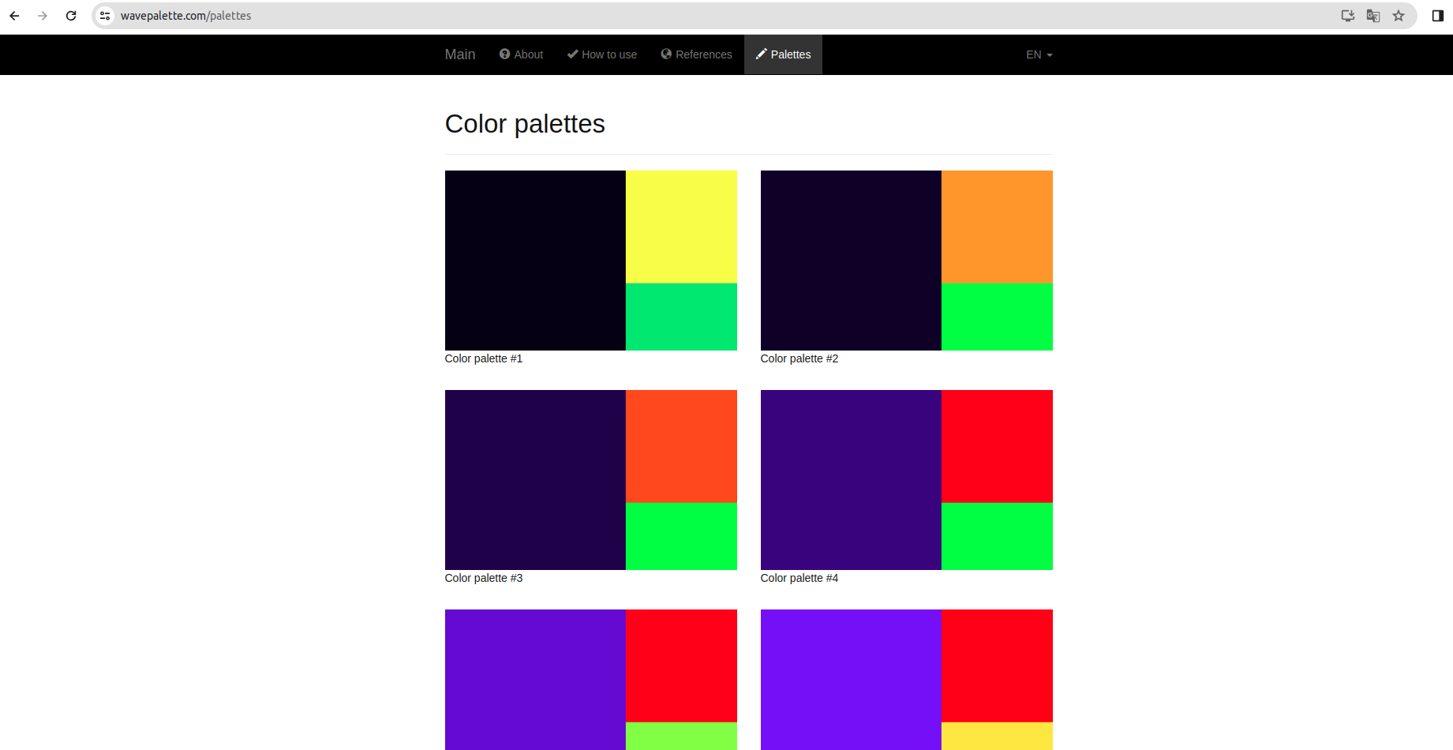Open the How to use page

[x=602, y=54]
